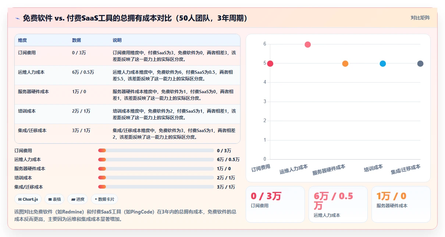Click the 订阅费用 x-axis label on the chart
The height and width of the screenshot is (237, 445).
coord(261,168)
